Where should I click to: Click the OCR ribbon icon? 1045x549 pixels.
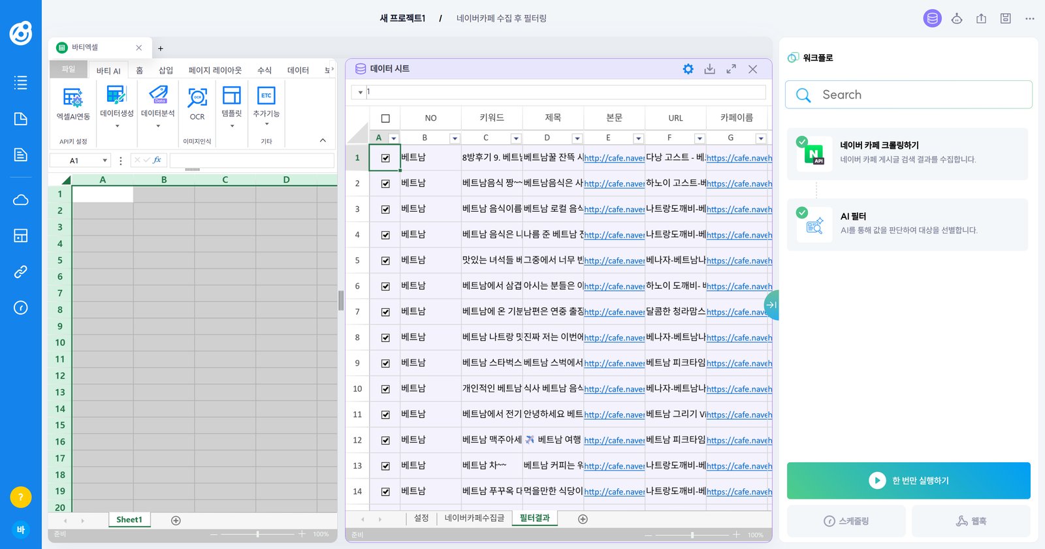pos(197,104)
